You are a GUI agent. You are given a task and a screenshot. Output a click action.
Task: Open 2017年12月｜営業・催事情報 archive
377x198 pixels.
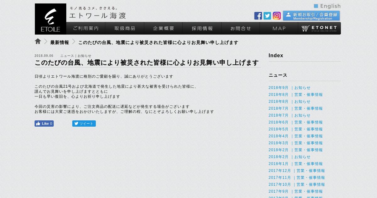[297, 171]
